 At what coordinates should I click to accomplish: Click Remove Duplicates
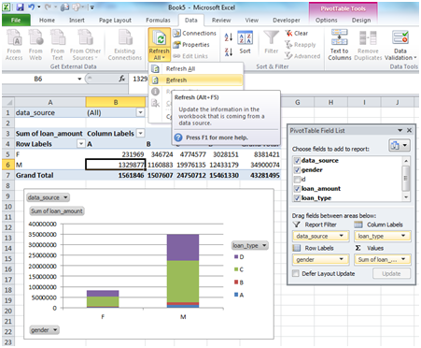tap(368, 44)
